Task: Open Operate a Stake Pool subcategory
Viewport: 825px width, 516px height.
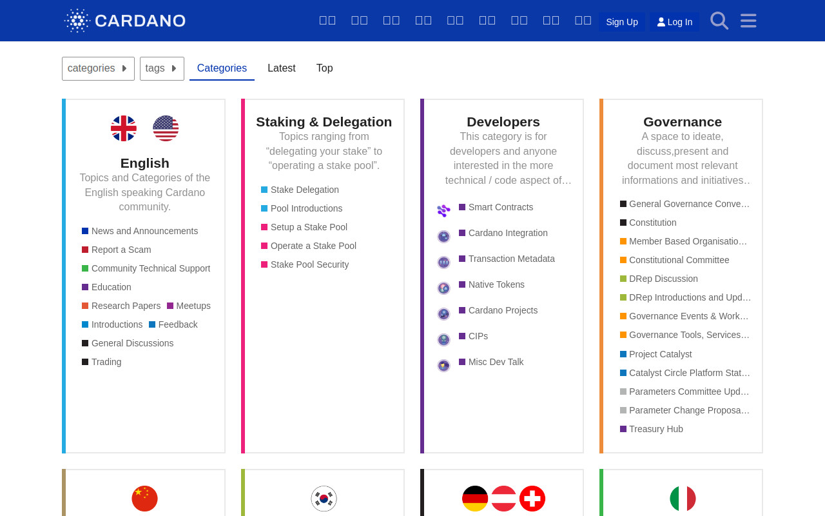Action: pyautogui.click(x=309, y=246)
